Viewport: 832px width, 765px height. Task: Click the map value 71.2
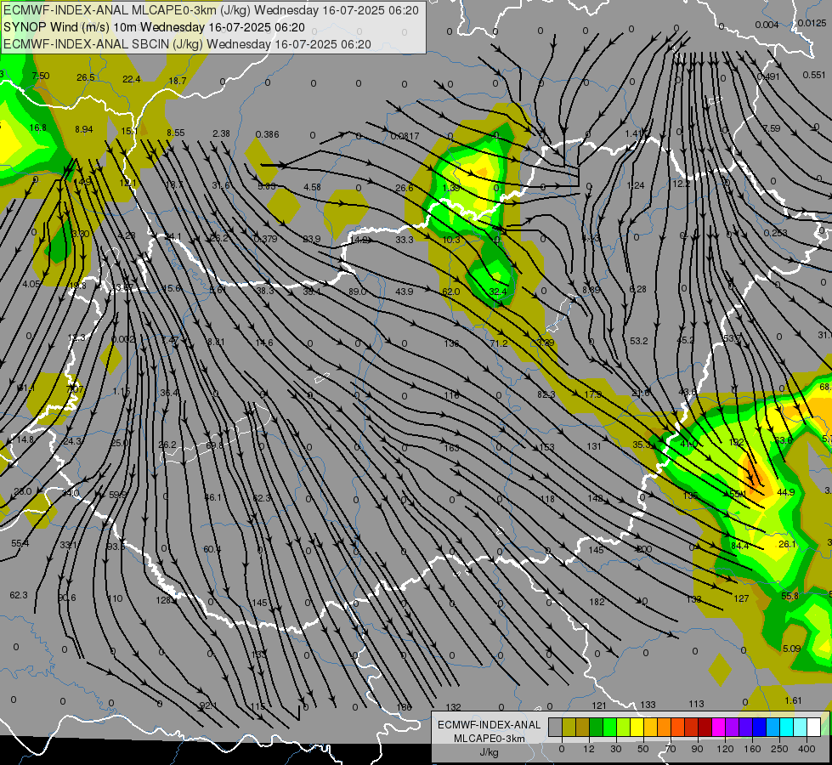click(499, 343)
